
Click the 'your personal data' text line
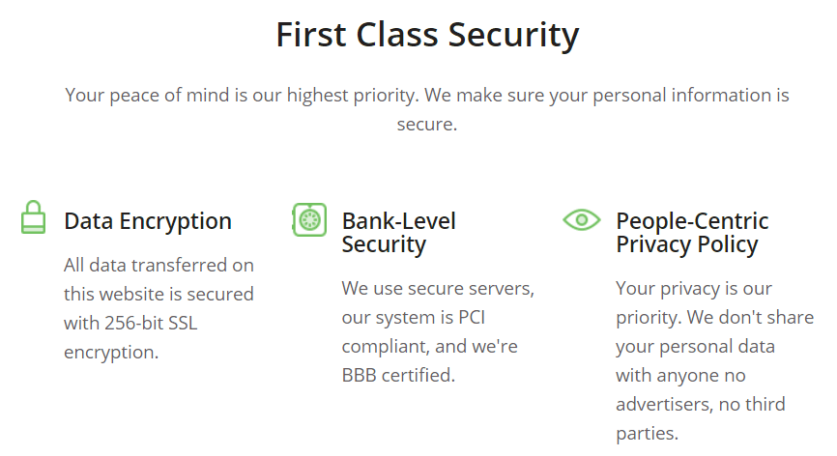(695, 347)
